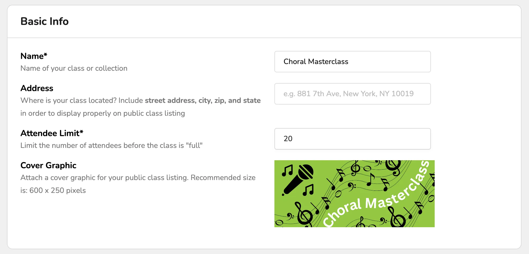Click the Address field label
529x254 pixels.
click(37, 88)
